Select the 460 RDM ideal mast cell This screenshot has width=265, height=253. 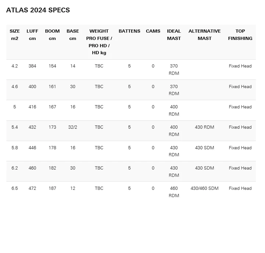(174, 192)
